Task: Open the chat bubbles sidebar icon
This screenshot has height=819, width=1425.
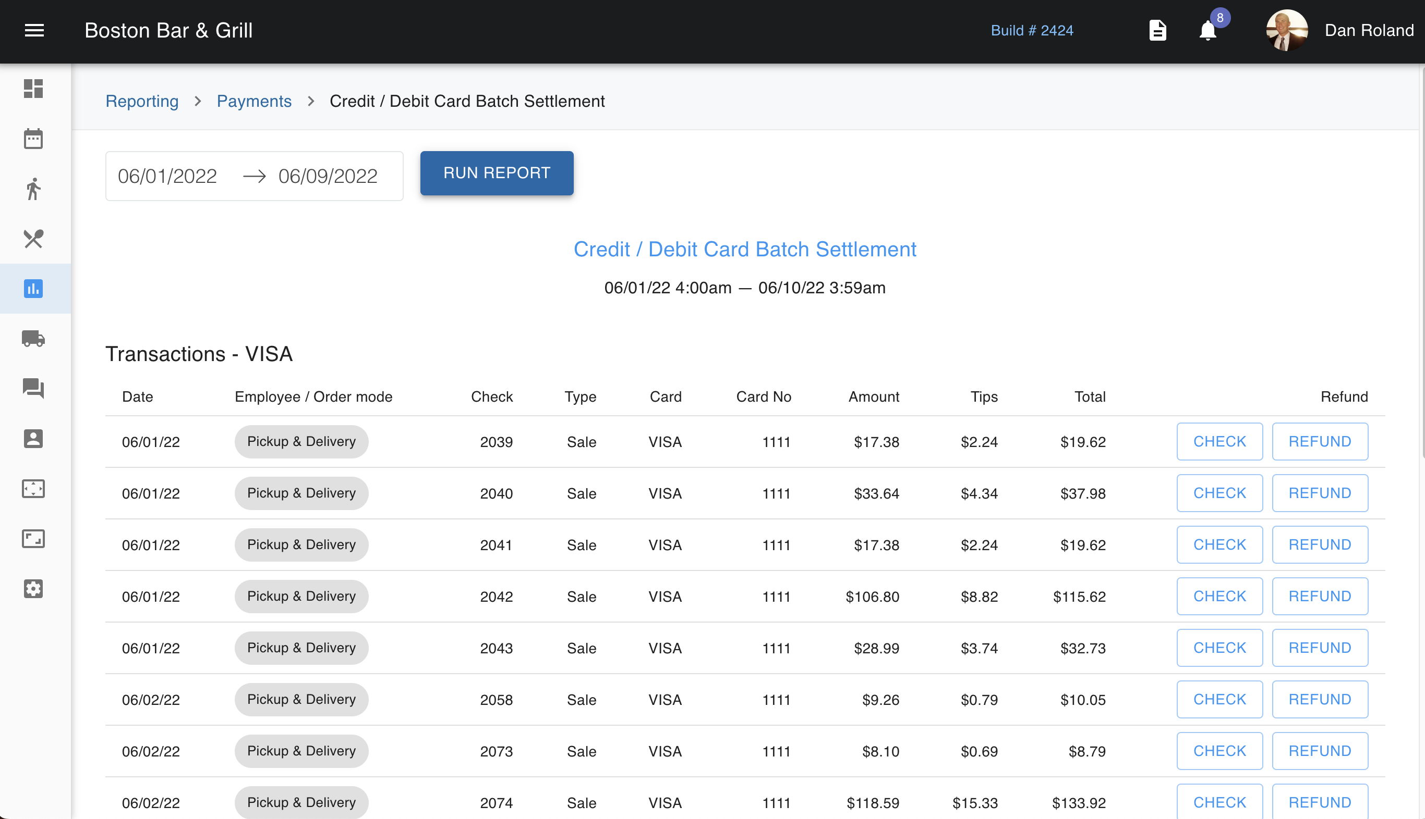Action: pyautogui.click(x=33, y=388)
